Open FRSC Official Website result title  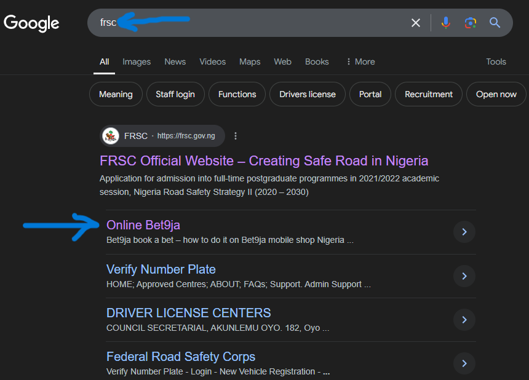[264, 161]
